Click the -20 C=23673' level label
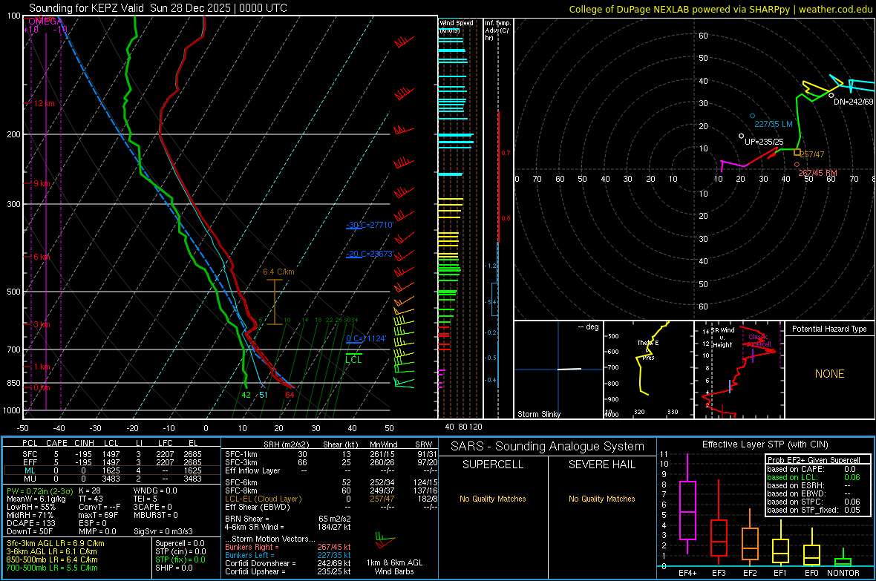The image size is (876, 581). click(370, 254)
